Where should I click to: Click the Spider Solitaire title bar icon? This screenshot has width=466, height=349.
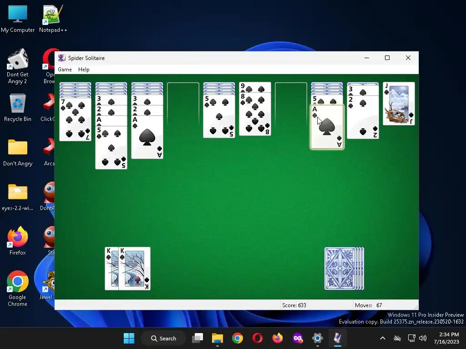click(61, 58)
